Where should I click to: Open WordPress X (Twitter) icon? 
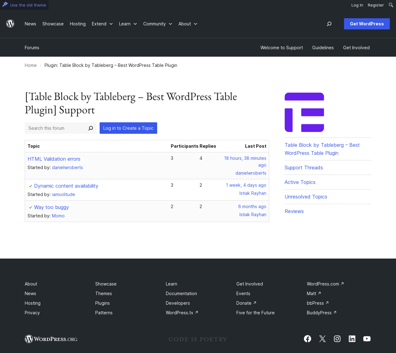point(322,339)
